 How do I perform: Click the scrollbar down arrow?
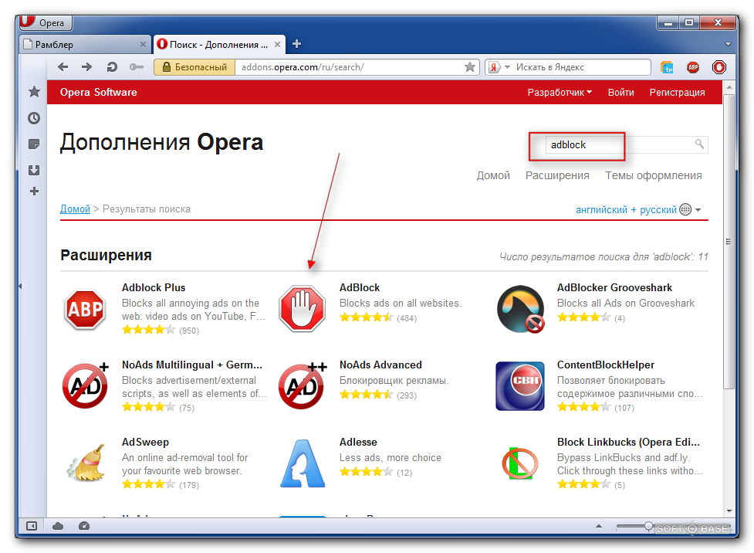coord(729,511)
